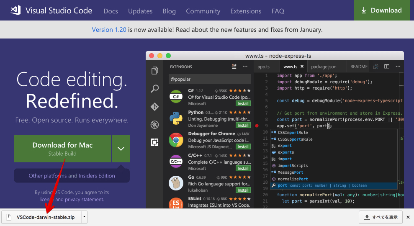Select the exports suggestion
Screen dimensions: 414x226
click(334, 152)
